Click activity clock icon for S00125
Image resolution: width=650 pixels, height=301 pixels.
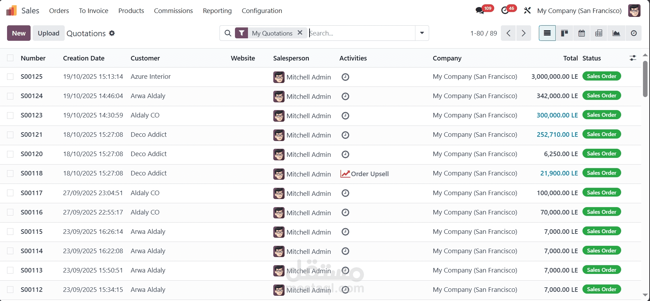pos(345,77)
